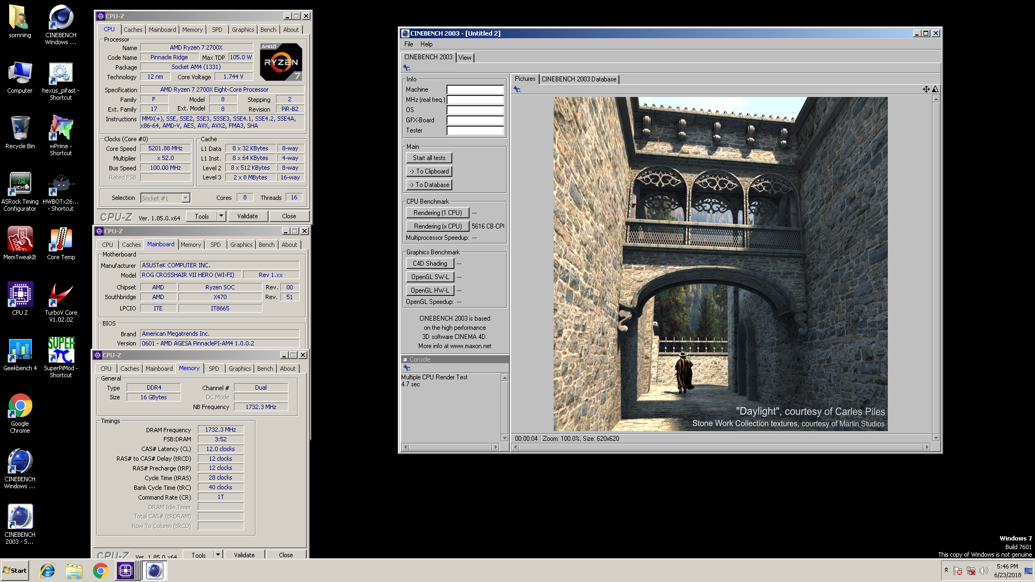Click the Start button
Screen dimensions: 1035x582
(15, 571)
